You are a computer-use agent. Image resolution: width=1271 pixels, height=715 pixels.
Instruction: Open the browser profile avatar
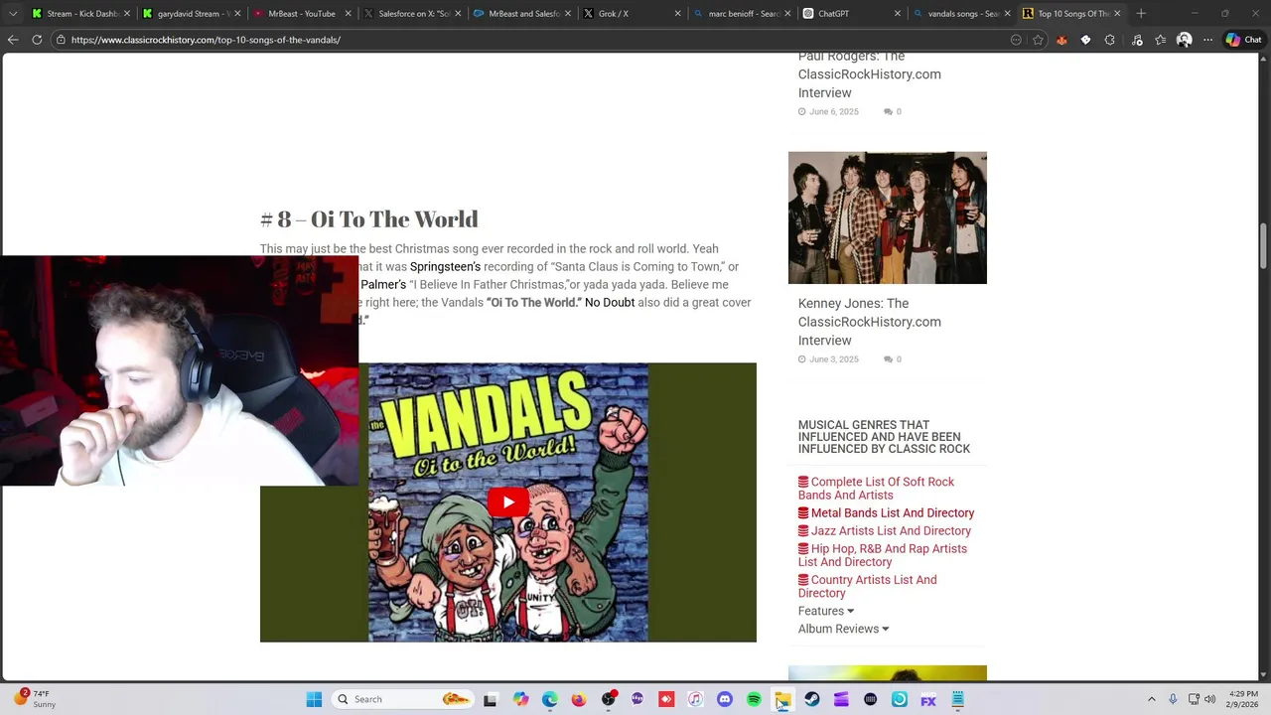point(1184,40)
